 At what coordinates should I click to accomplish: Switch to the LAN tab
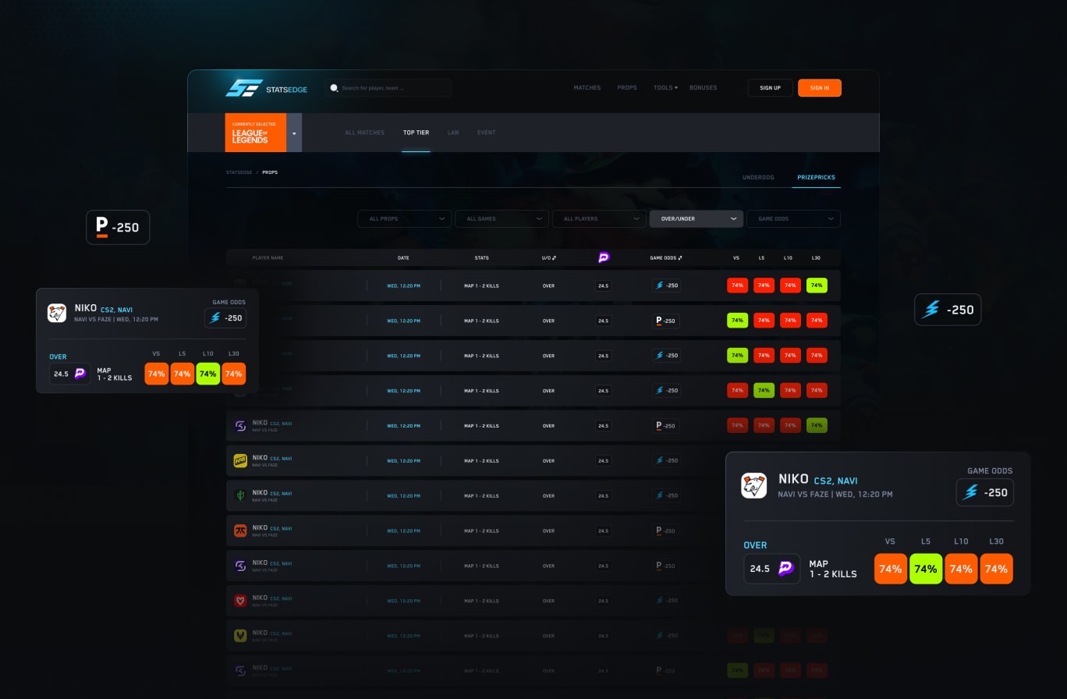[x=453, y=133]
